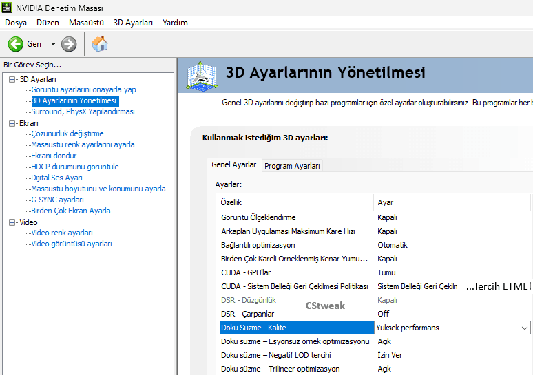
Task: Open the Masaüstü menu
Action: [x=86, y=23]
